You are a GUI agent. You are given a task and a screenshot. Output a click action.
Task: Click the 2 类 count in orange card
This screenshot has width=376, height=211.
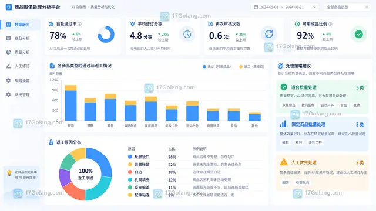[360, 163]
